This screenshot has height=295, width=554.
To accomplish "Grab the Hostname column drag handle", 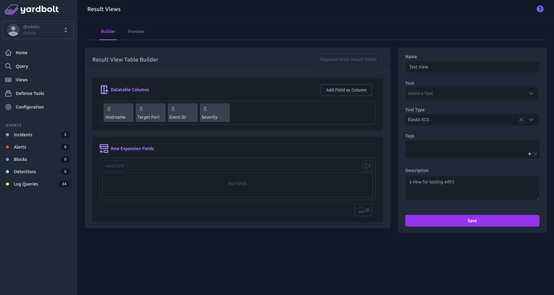I will [109, 109].
